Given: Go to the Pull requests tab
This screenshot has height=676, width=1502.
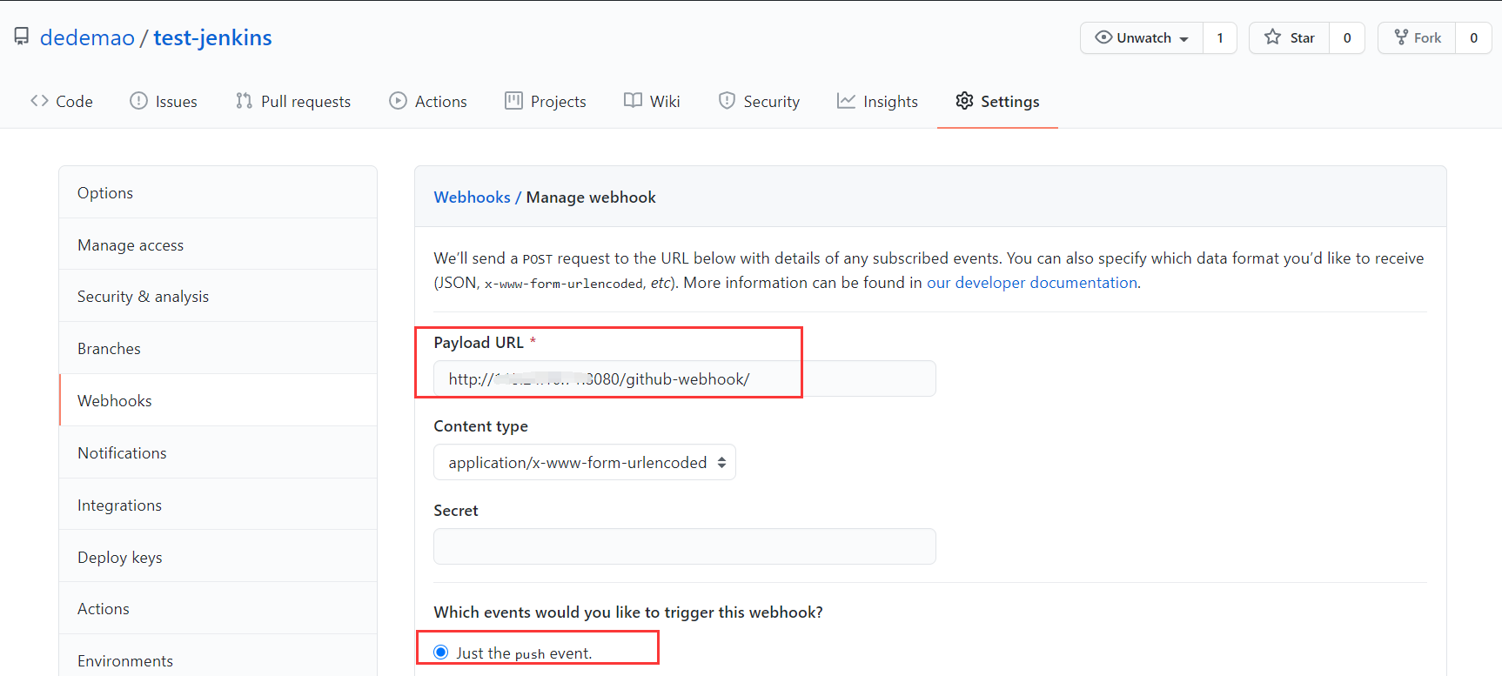Looking at the screenshot, I should (x=293, y=101).
